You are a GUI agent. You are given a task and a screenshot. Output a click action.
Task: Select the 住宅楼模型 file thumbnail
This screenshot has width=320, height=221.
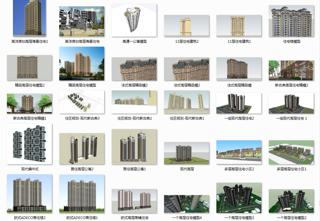291,21
